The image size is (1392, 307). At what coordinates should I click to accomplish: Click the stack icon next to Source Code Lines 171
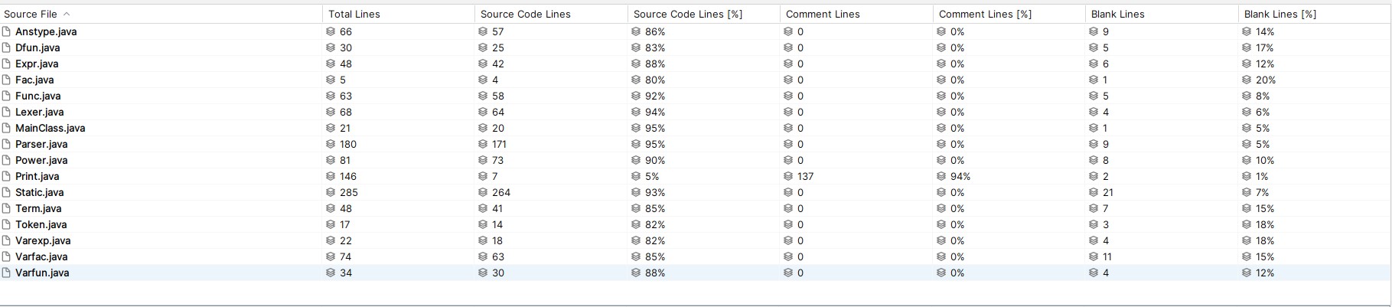[483, 144]
